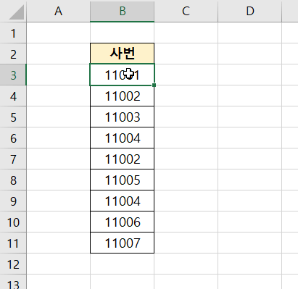Select cell with value 11007
This screenshot has height=289, width=298.
[x=122, y=243]
